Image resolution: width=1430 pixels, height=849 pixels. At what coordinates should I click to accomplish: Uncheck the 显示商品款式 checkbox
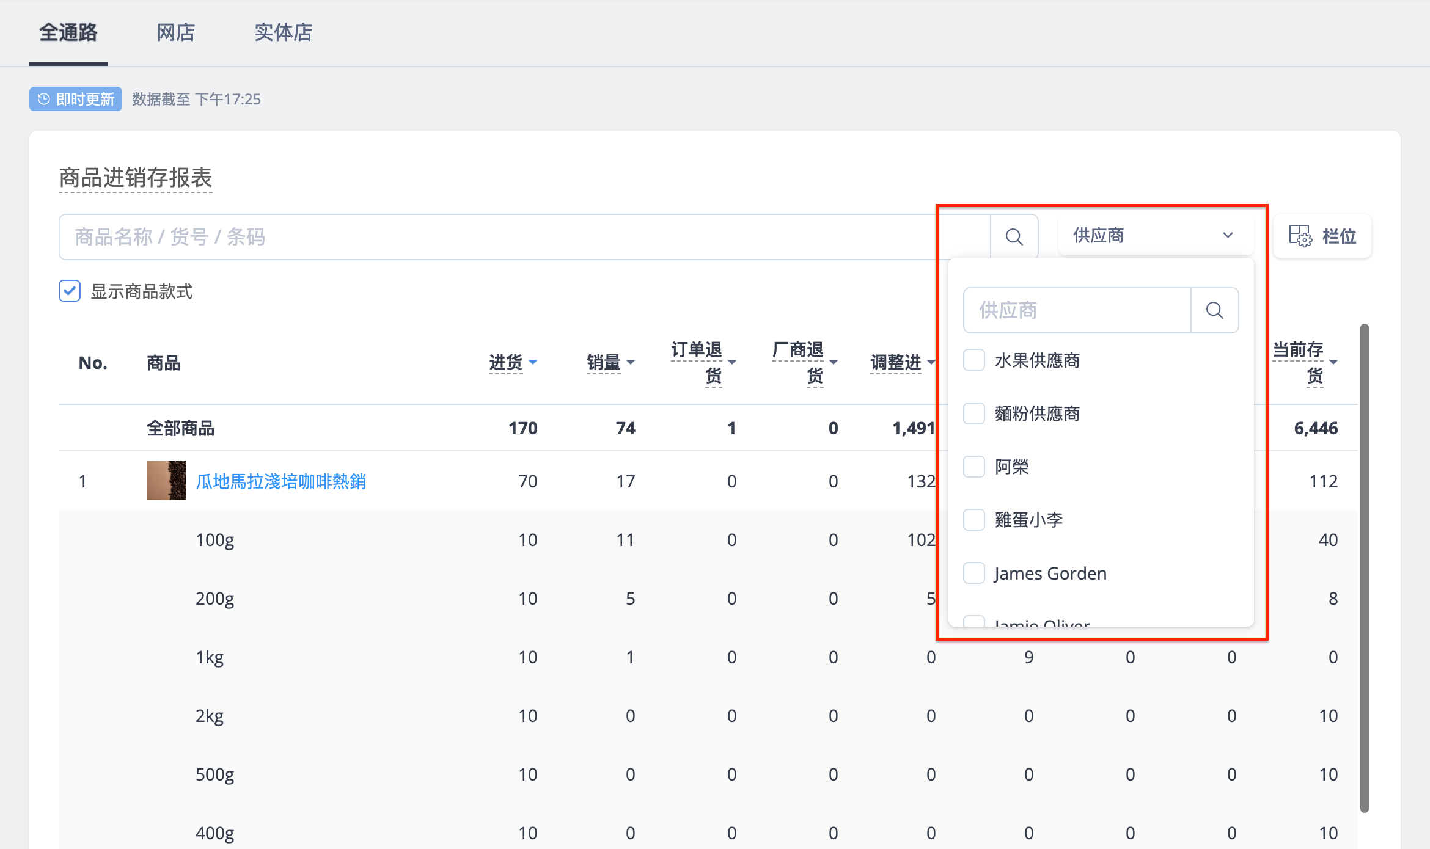pos(70,291)
